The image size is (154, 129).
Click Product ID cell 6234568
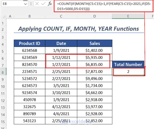pyautogui.click(x=30, y=50)
